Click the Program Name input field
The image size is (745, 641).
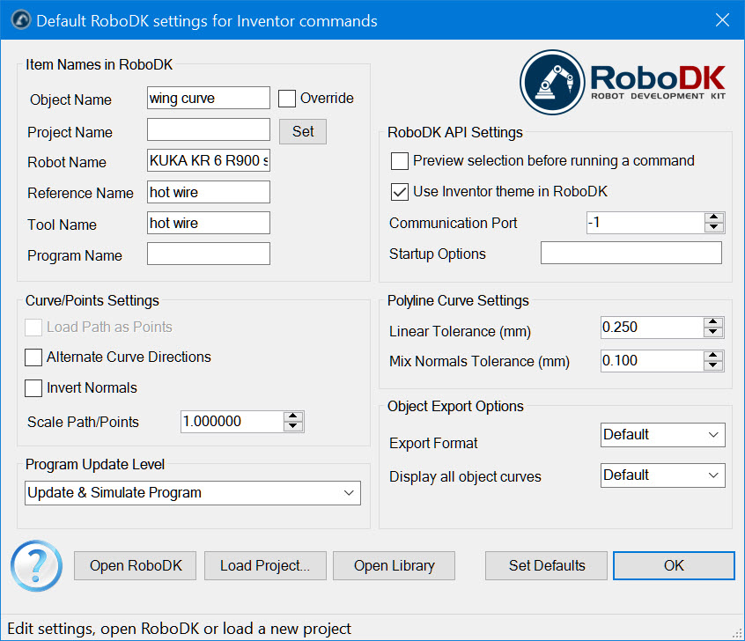[x=209, y=254]
